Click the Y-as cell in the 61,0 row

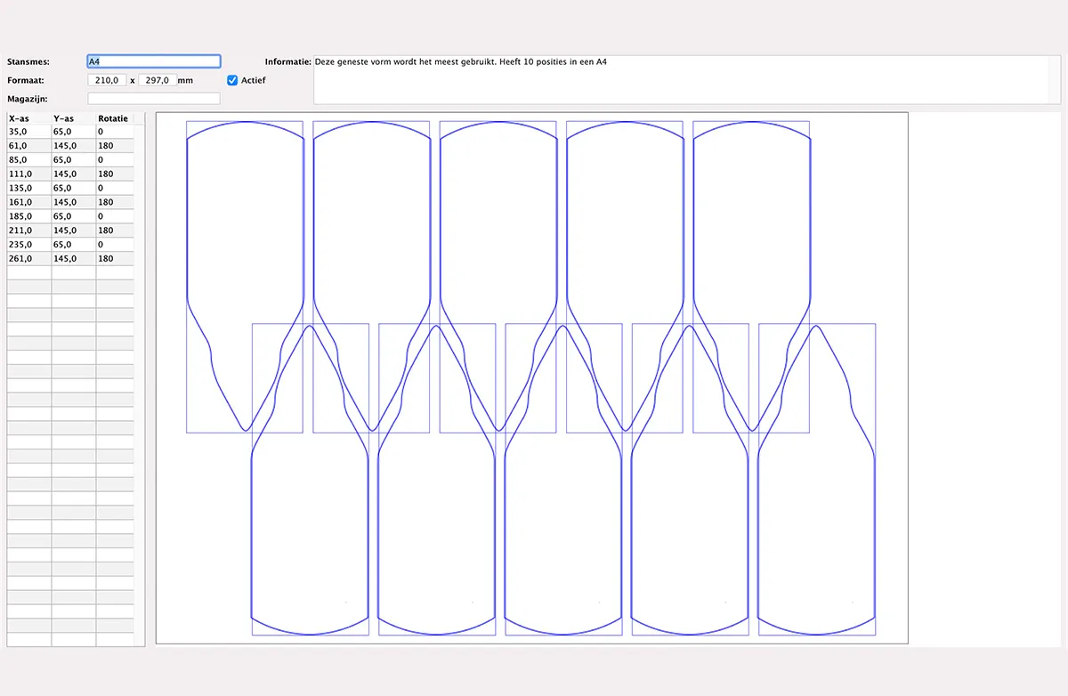coord(73,146)
